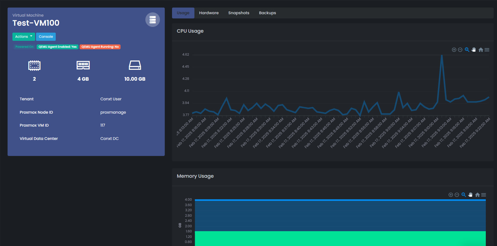The height and width of the screenshot is (246, 497).
Task: Click the round server icon beside Test-VM100
Action: tap(153, 20)
